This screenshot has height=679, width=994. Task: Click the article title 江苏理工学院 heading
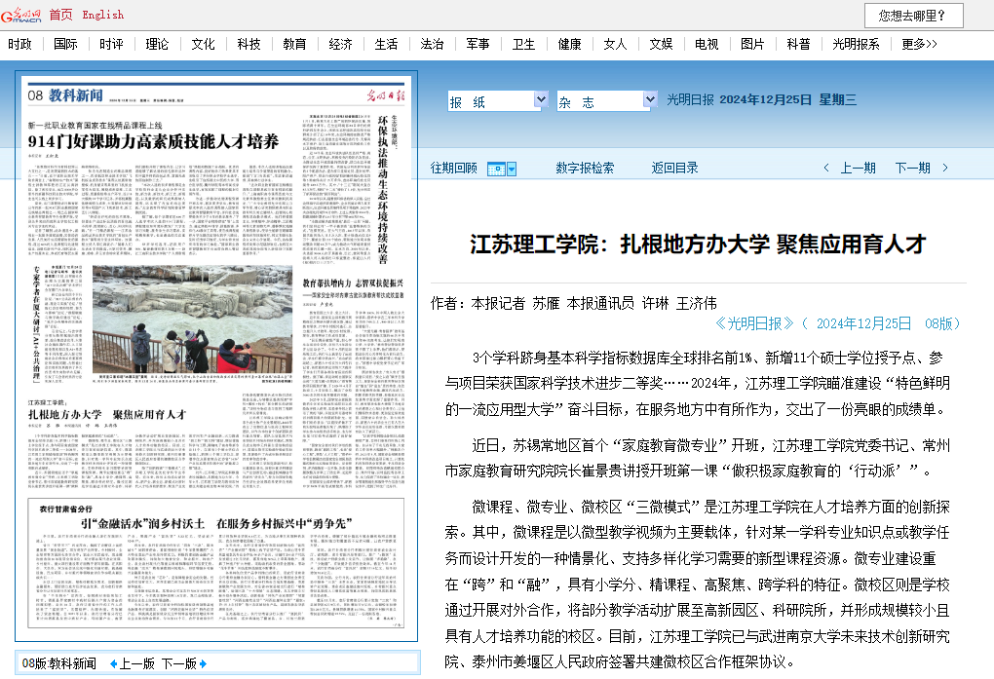pos(698,245)
